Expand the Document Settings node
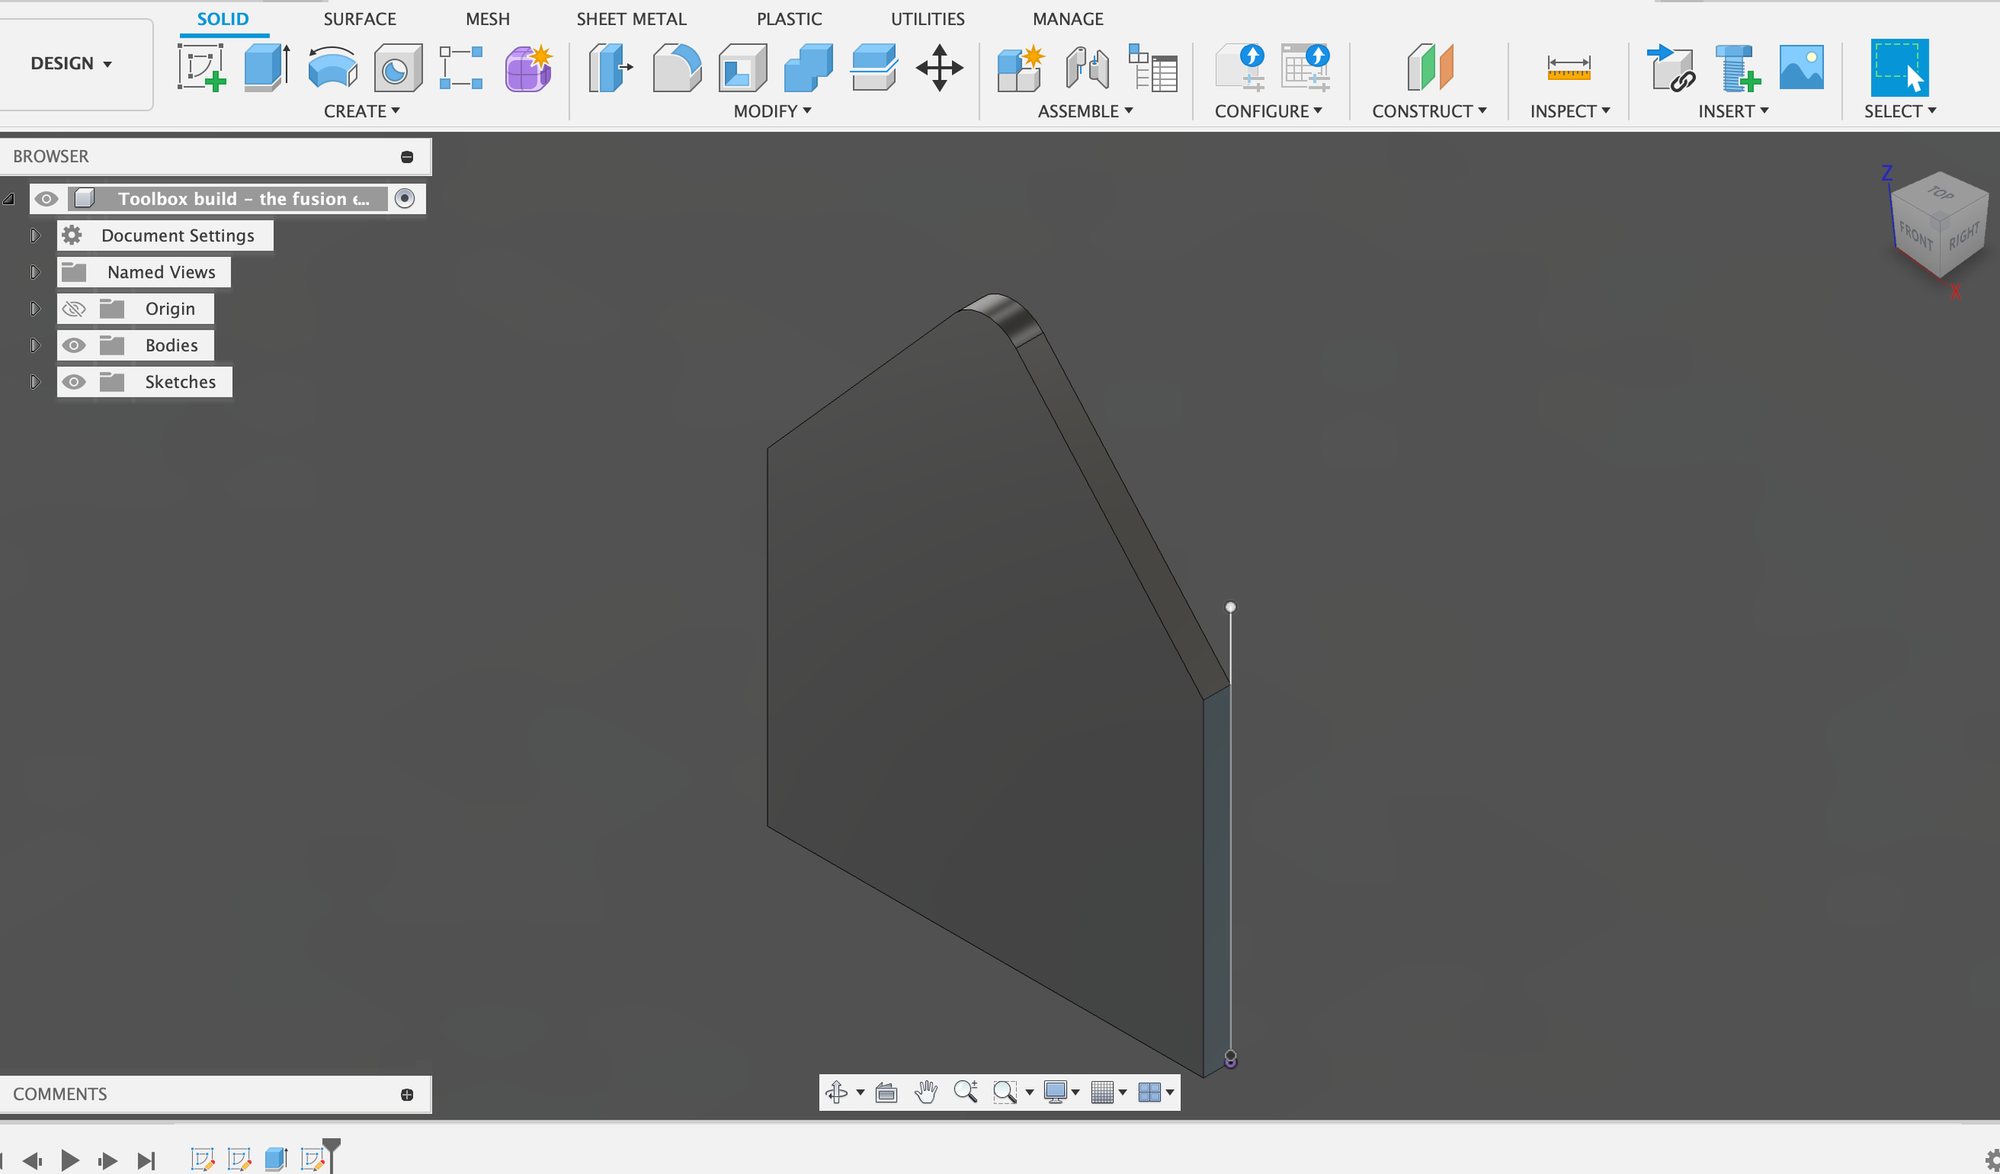Screen dimensions: 2000x1174 coord(35,235)
